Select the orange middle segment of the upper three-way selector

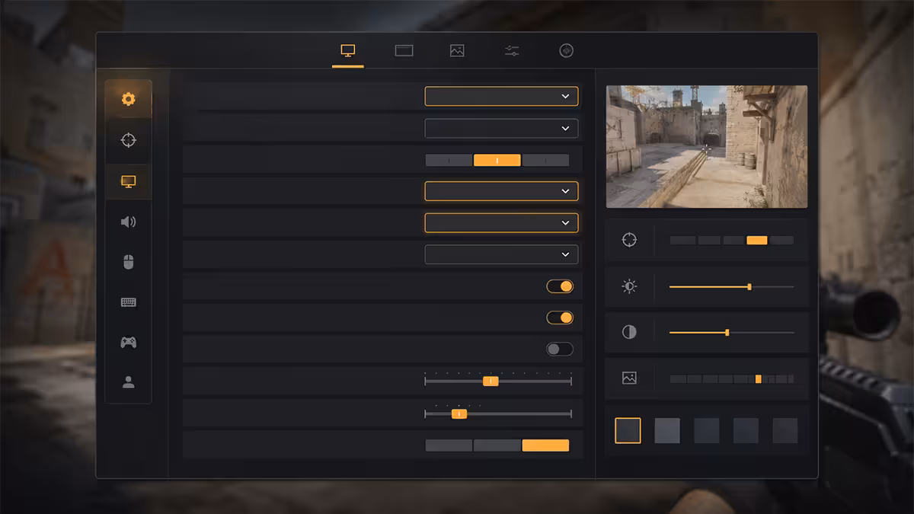(x=497, y=161)
